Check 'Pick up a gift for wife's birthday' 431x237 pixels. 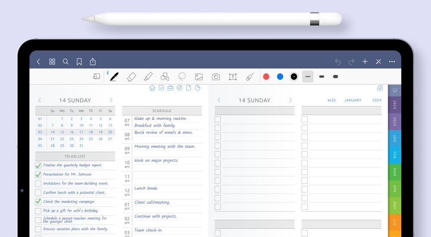point(38,211)
